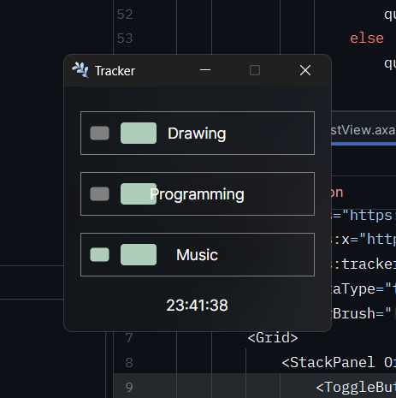Click the large green swatch in Programming row
The height and width of the screenshot is (398, 396).
pyautogui.click(x=139, y=194)
